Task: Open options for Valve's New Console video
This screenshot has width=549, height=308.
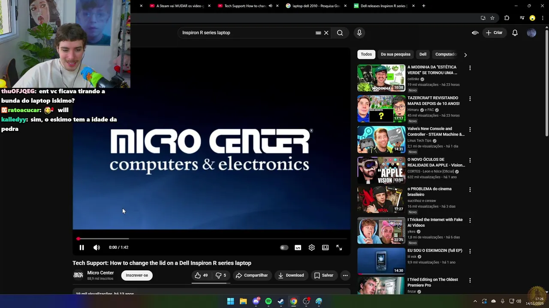Action: pyautogui.click(x=470, y=129)
